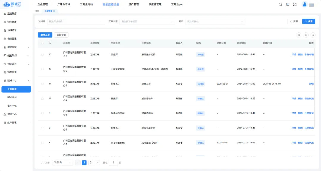Click the 报警中心 warning icon in sidebar
This screenshot has height=171, width=321.
pos(5,114)
